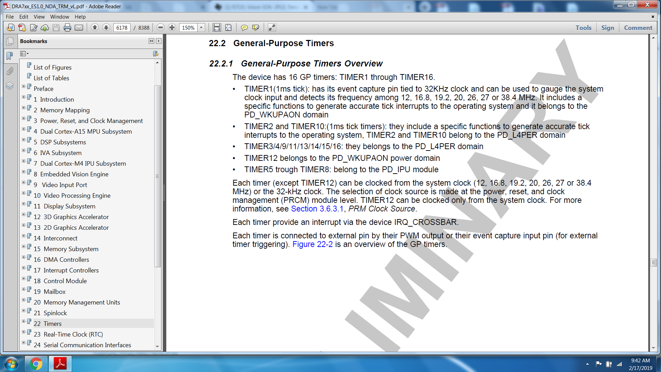Click the zoom out minus button

160,28
